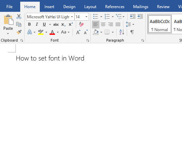Select the Normal style thumbnail

coord(159,24)
